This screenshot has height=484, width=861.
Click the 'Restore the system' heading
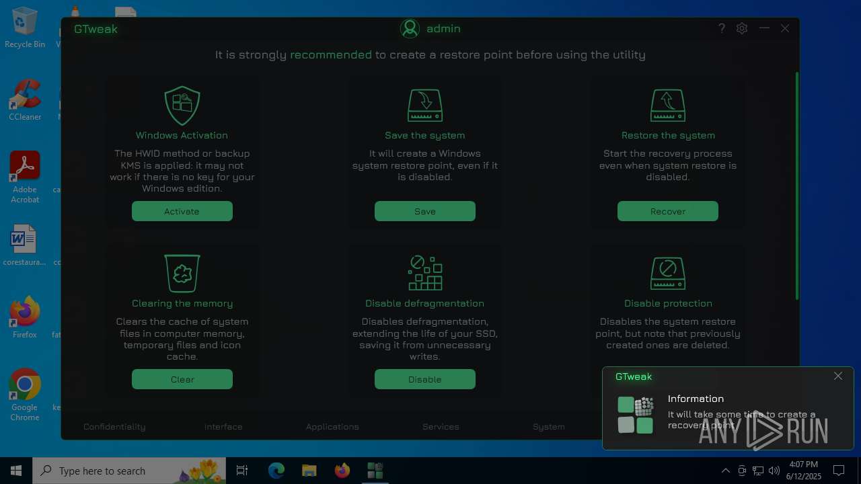coord(668,135)
